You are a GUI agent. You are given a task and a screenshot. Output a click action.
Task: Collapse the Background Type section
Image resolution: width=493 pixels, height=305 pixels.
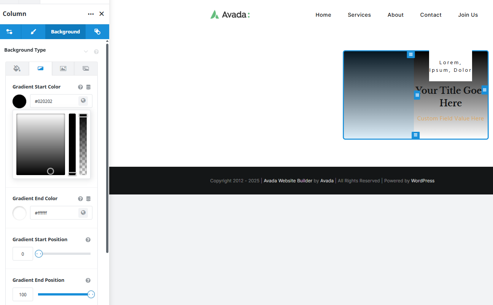(86, 51)
